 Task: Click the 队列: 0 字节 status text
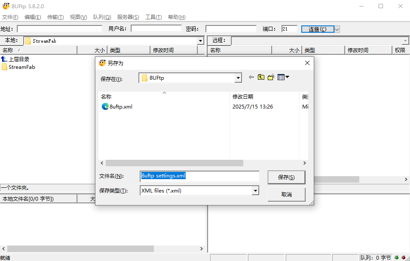(376, 258)
